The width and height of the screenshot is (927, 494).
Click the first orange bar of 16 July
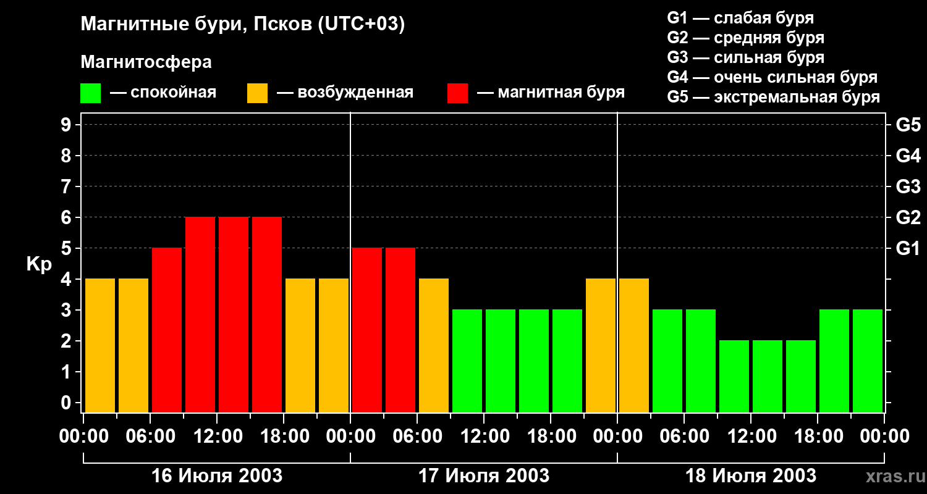pos(100,346)
